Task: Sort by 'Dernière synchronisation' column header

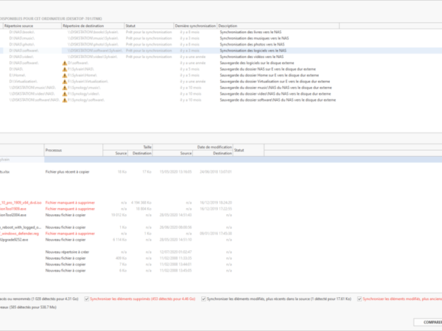Action: pyautogui.click(x=195, y=26)
